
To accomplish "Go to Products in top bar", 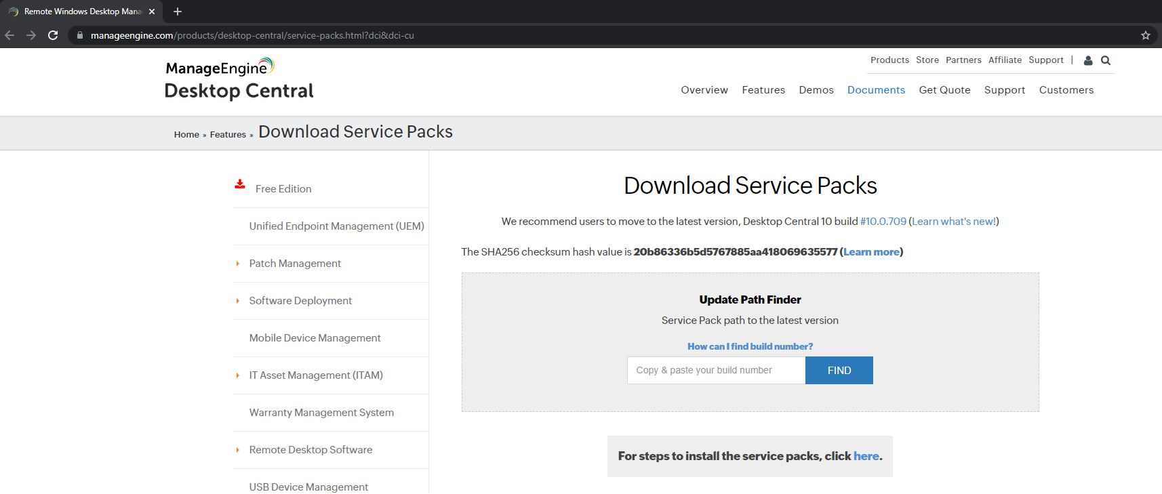I will pyautogui.click(x=889, y=60).
